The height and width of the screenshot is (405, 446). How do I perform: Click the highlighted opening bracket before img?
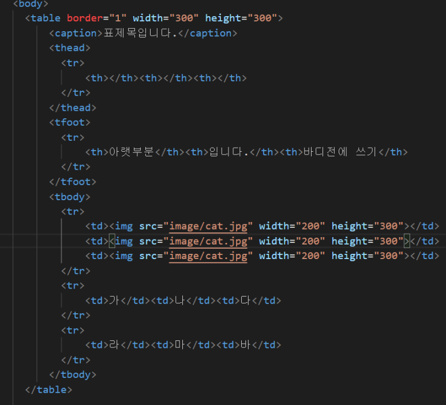[x=112, y=241]
